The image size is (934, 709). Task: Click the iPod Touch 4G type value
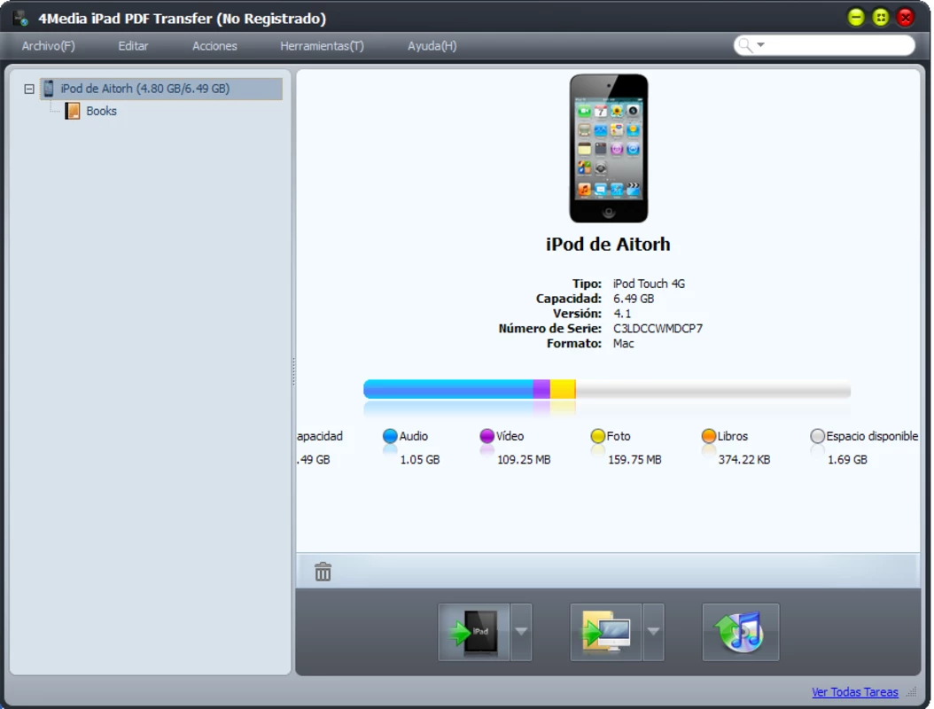click(649, 284)
